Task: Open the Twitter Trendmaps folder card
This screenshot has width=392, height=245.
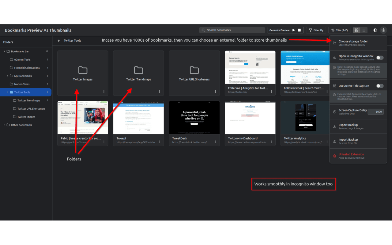Action: pyautogui.click(x=138, y=73)
